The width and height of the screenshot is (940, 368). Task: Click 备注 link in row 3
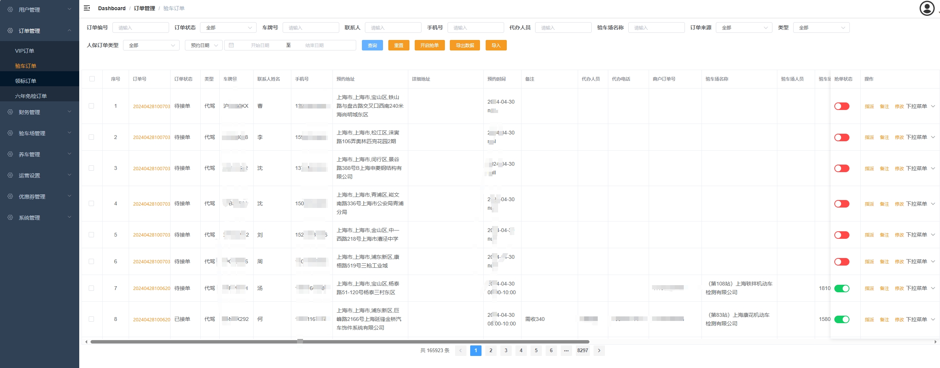[x=885, y=168]
